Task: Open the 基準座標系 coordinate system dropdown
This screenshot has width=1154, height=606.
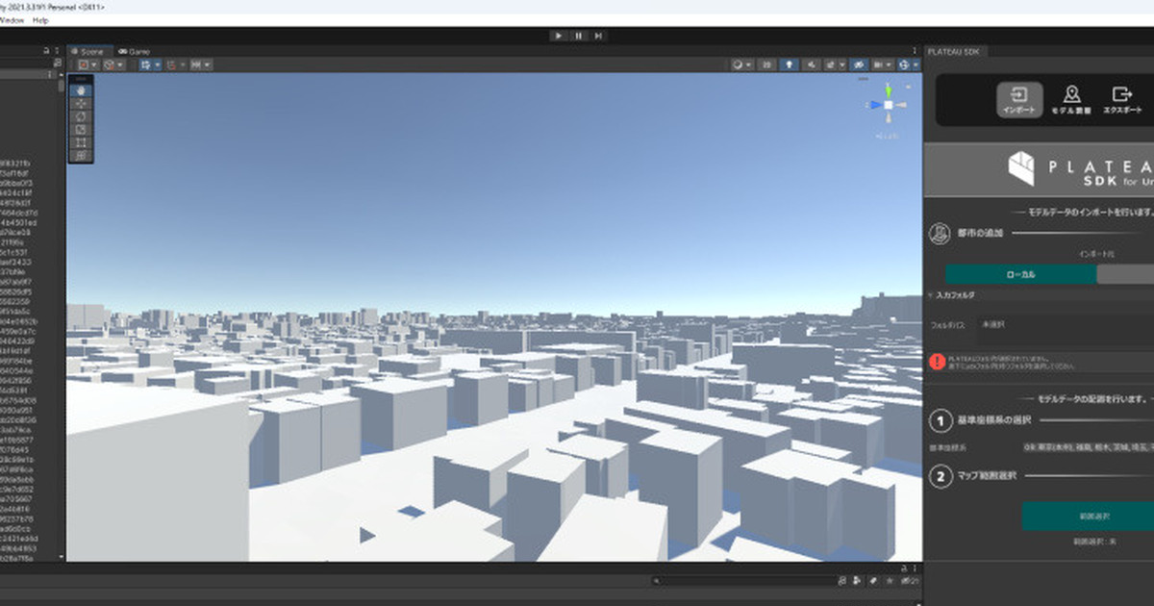Action: tap(1087, 448)
